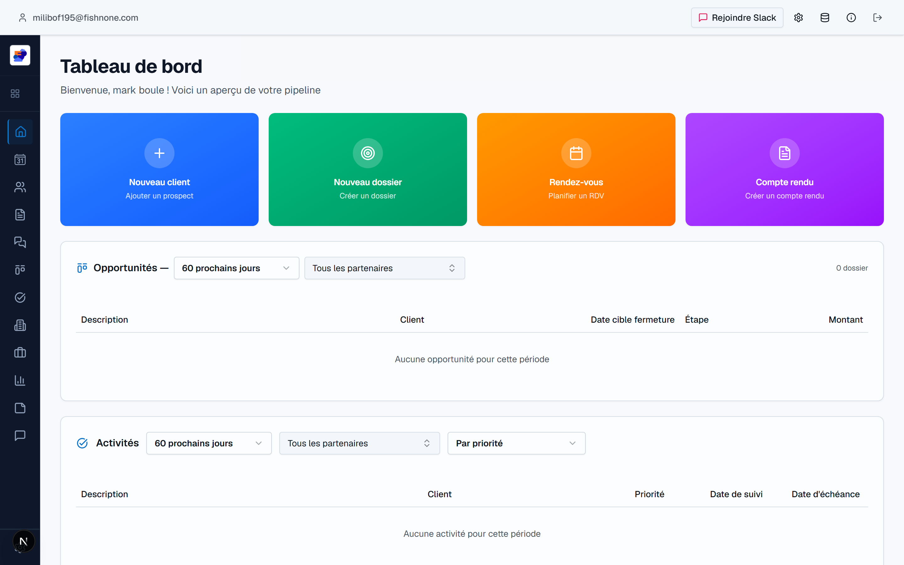Click the 'Priorité' column header
The height and width of the screenshot is (565, 904).
(x=650, y=494)
